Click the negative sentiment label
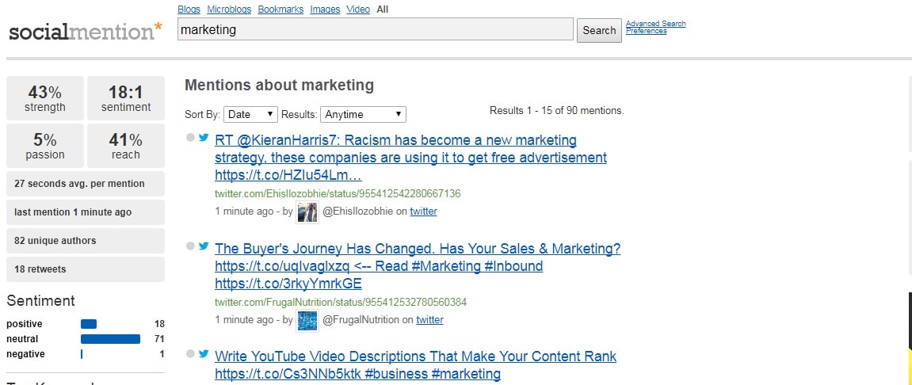 [25, 354]
